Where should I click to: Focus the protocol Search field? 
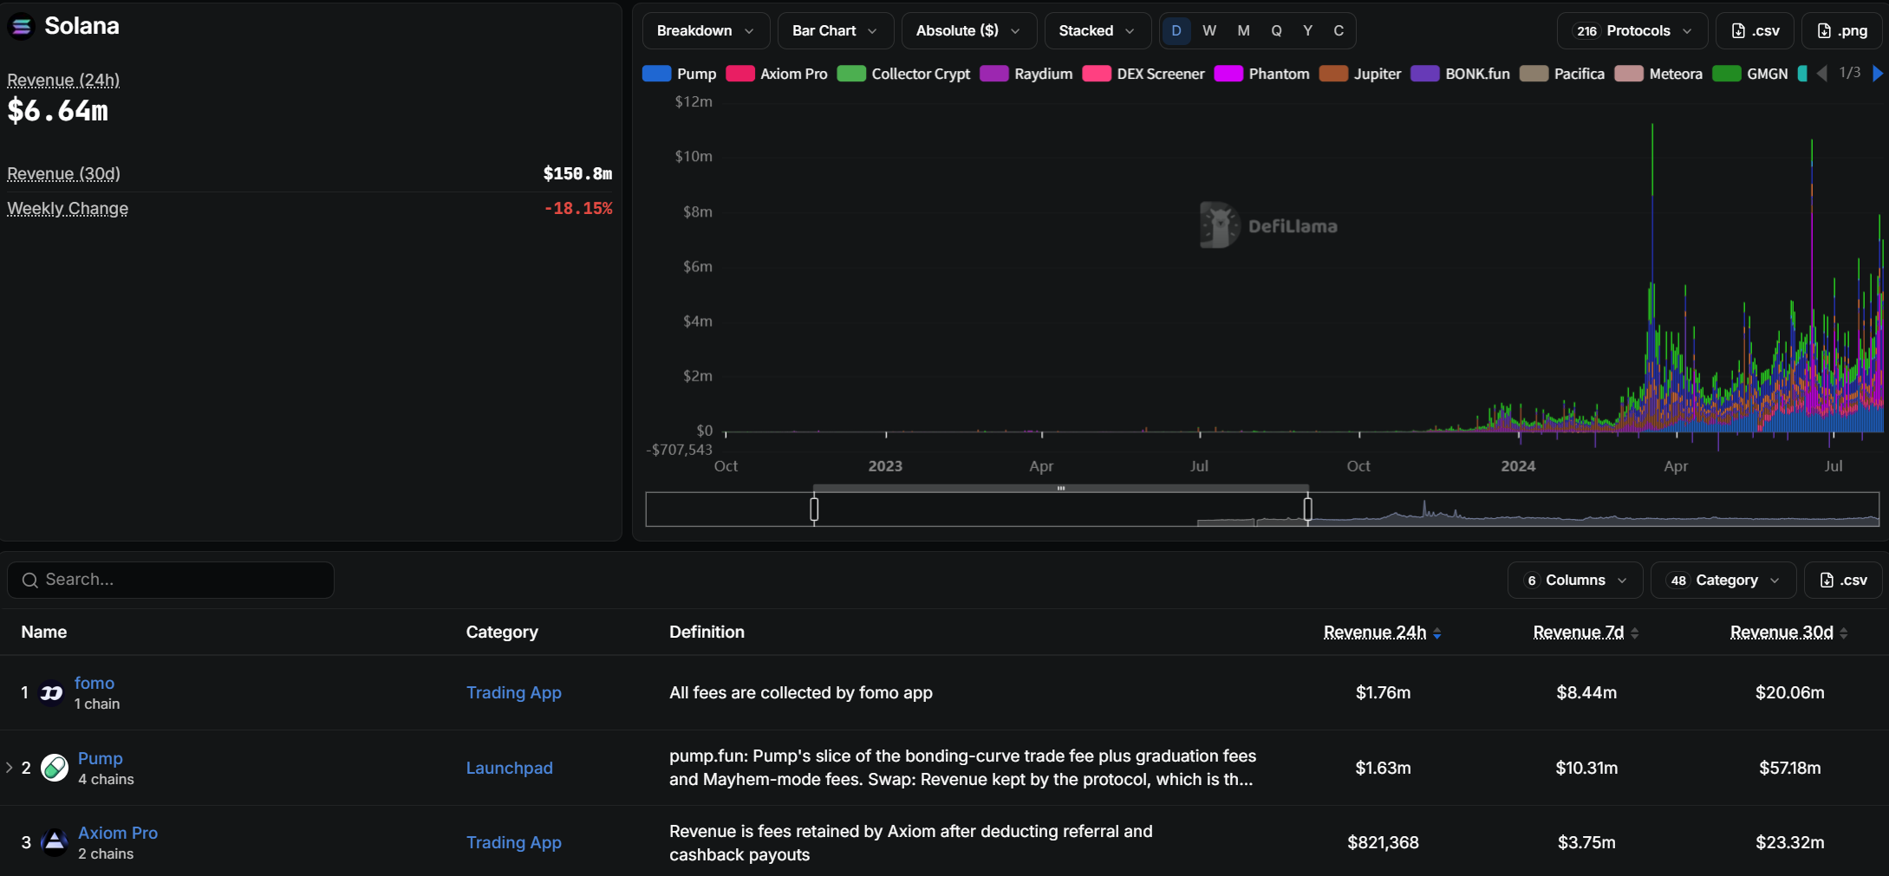coord(171,581)
